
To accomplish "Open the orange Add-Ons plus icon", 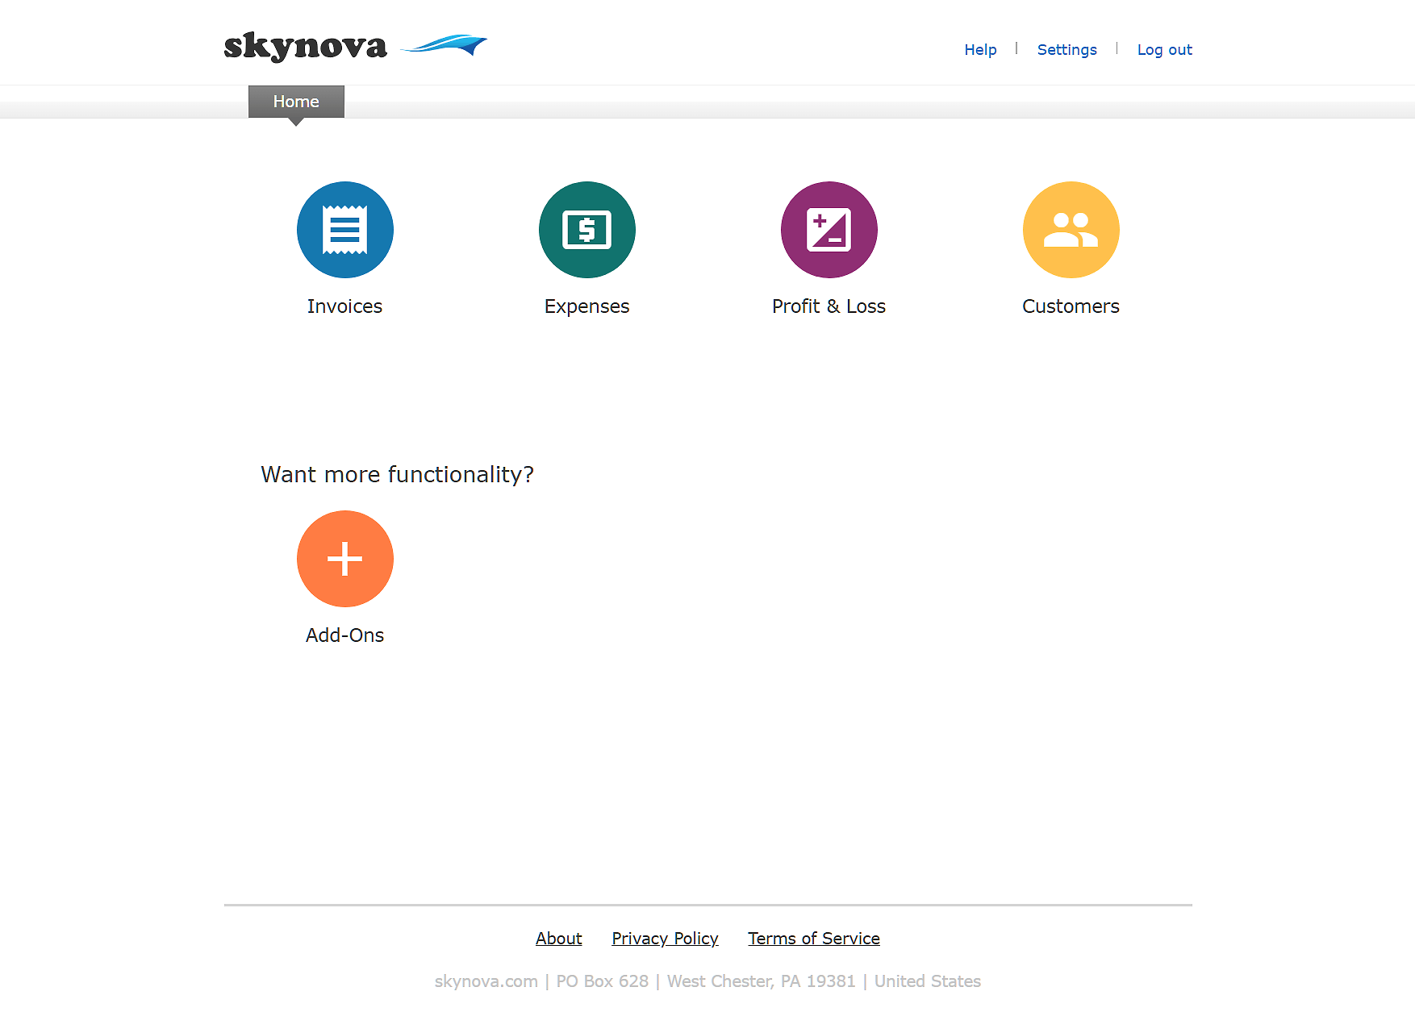I will tap(345, 559).
